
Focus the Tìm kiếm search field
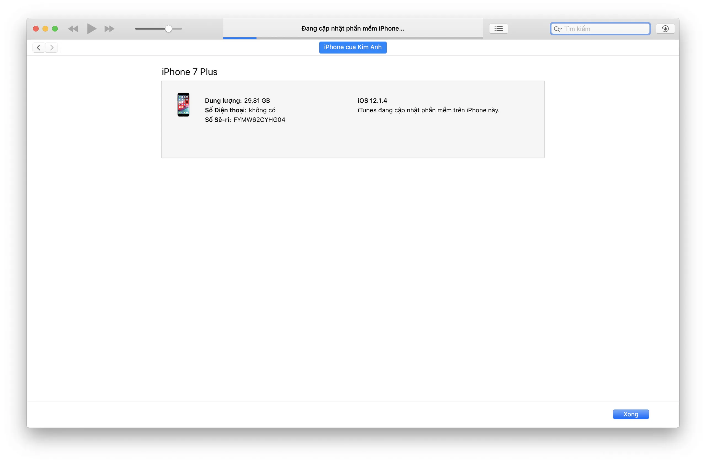click(x=600, y=29)
